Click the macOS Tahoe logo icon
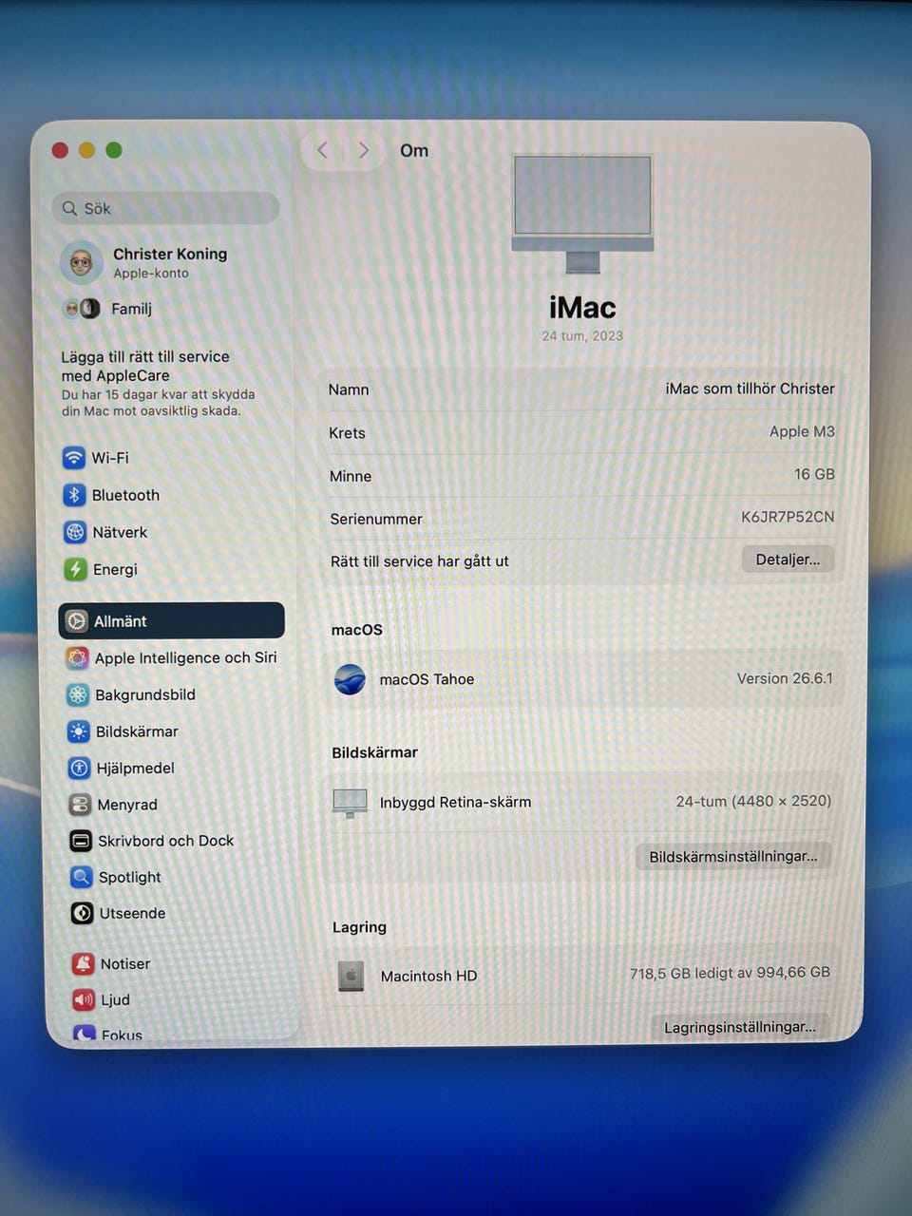 coord(350,679)
